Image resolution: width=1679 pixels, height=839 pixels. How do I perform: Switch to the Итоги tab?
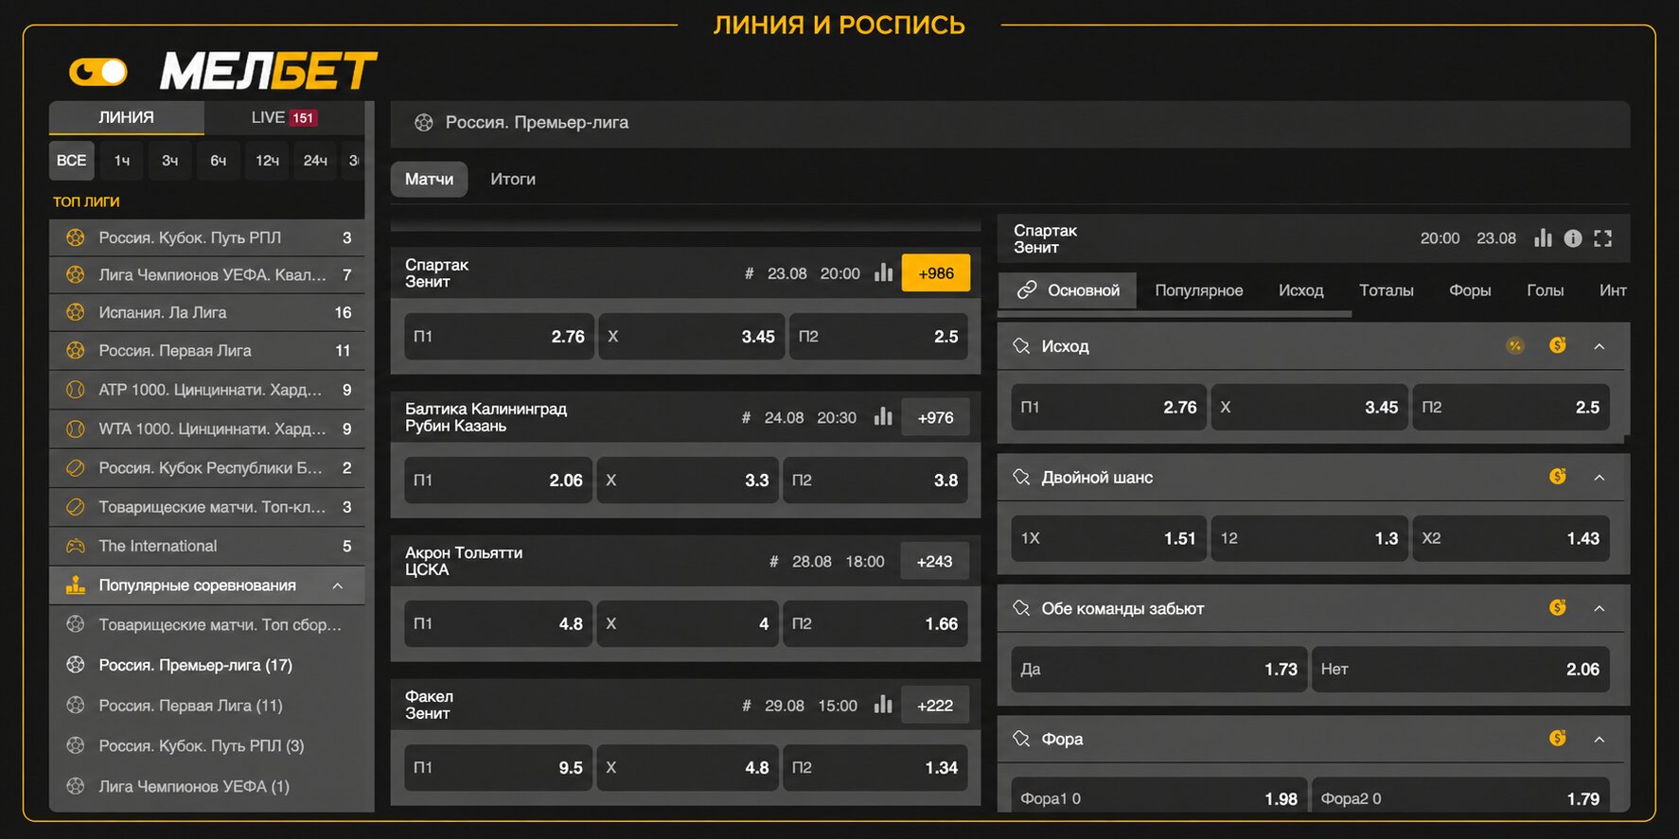click(513, 180)
